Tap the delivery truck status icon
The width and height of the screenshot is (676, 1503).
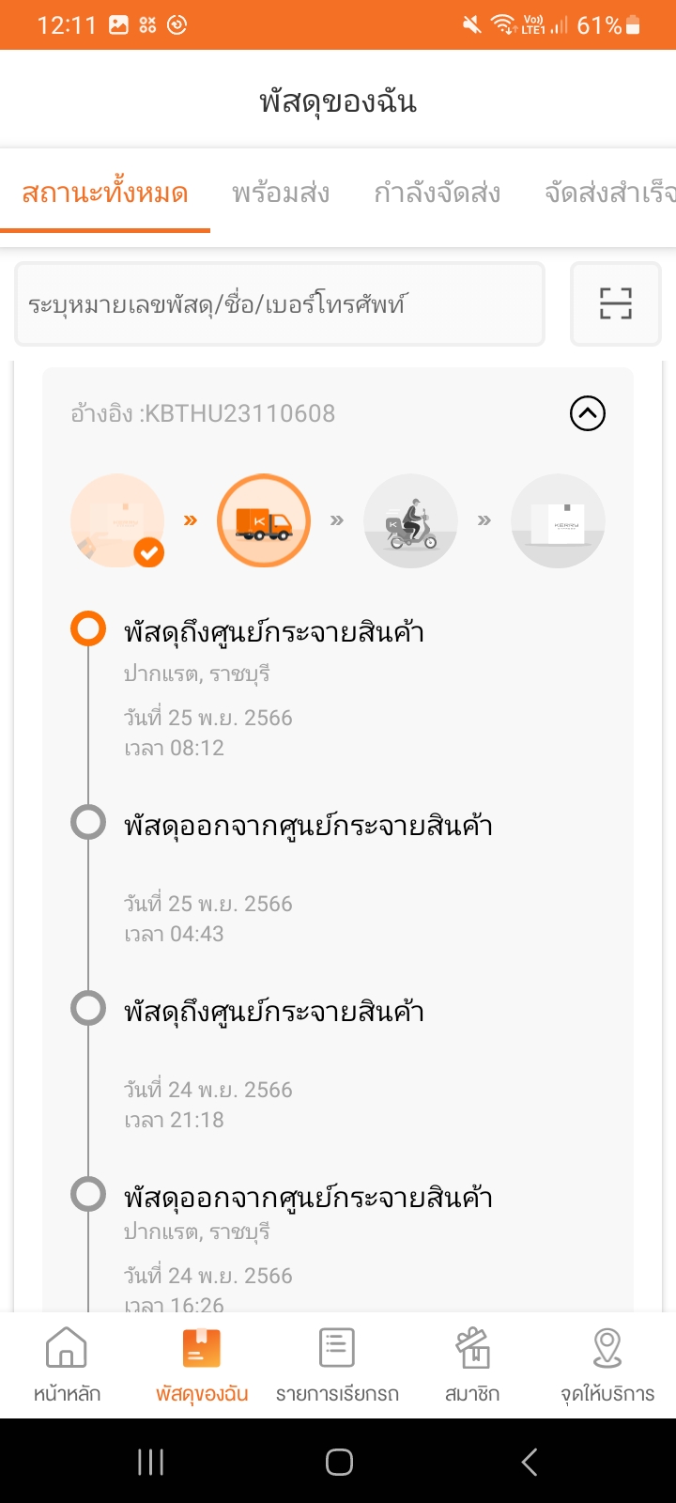pos(264,520)
